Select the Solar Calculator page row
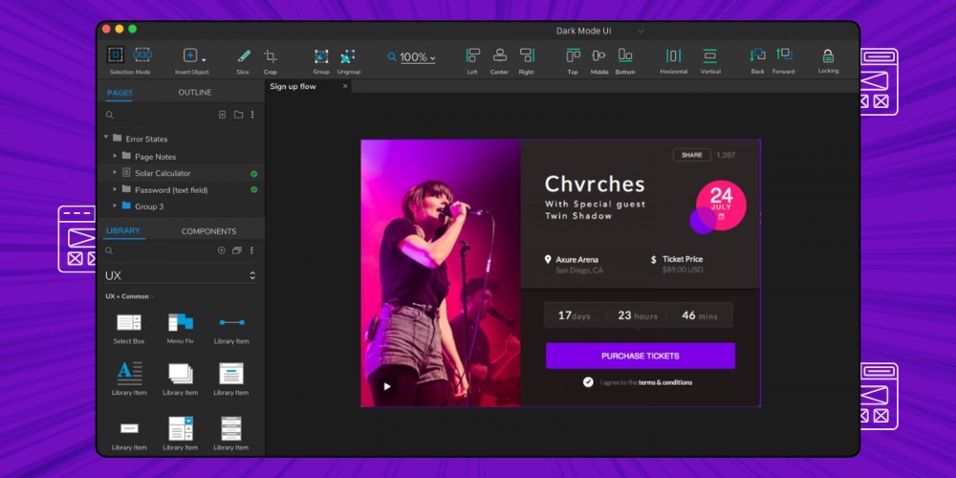This screenshot has width=956, height=478. tap(181, 173)
